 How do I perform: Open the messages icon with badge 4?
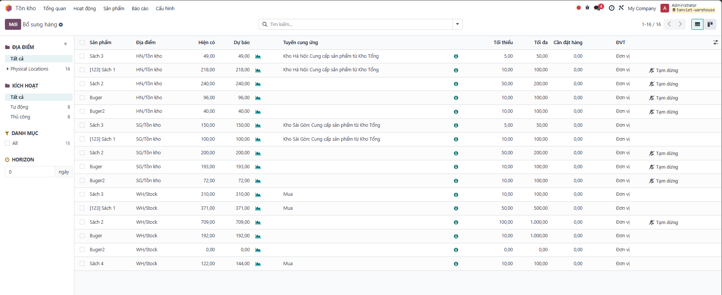pyautogui.click(x=598, y=8)
